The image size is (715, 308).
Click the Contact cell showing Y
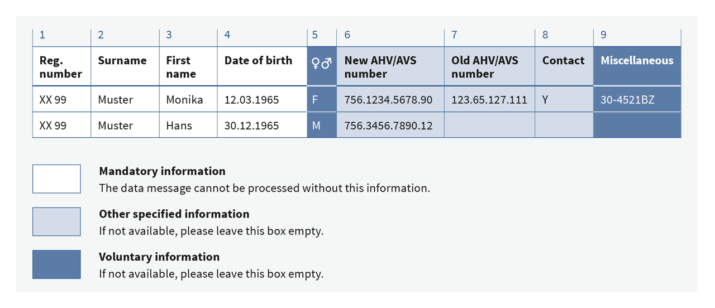click(546, 100)
